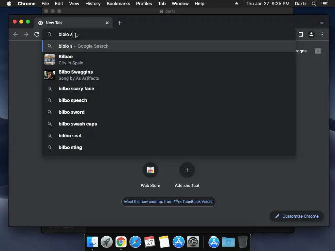Open the Web Store shortcut
Screen dimensions: 335x251
coord(150,175)
